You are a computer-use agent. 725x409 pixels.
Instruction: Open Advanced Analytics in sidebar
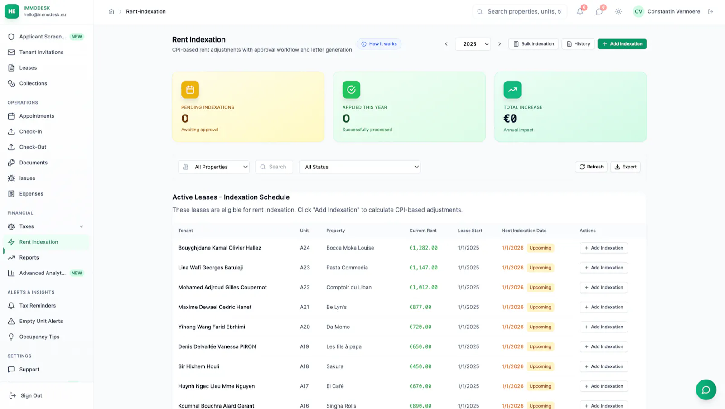[46, 273]
